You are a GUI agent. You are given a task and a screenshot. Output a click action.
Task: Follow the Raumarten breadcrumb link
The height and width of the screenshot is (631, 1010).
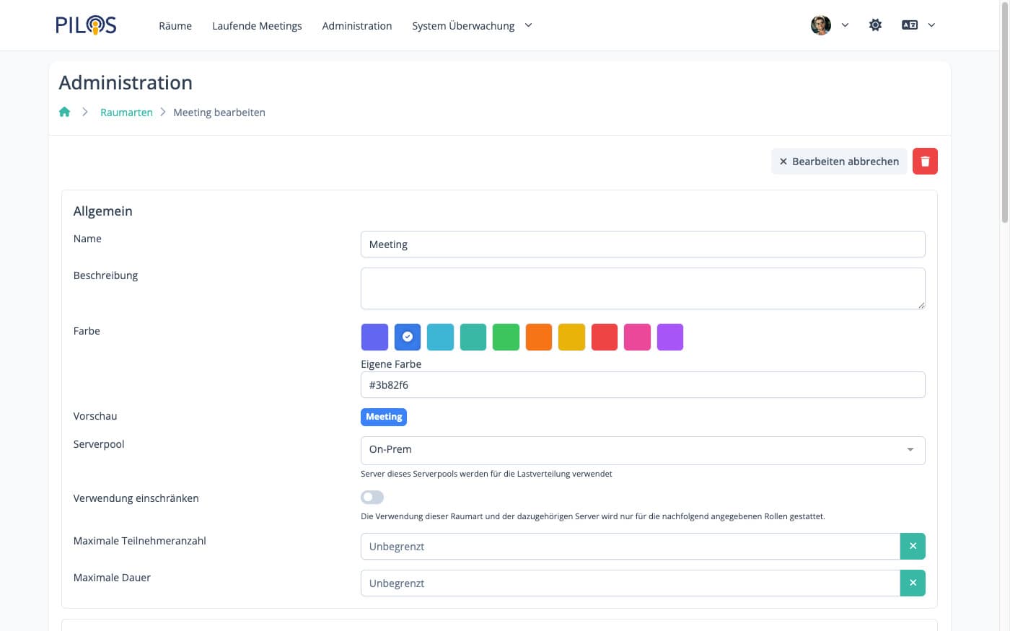(126, 112)
